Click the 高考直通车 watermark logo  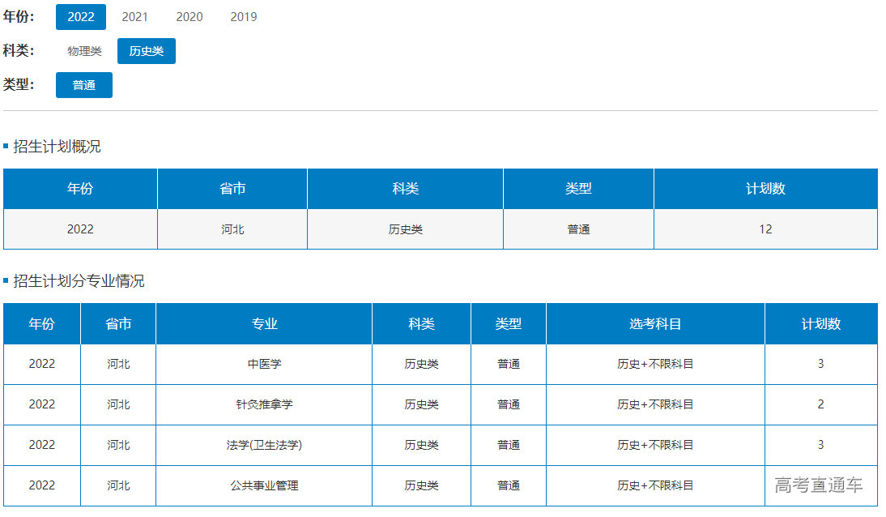pos(819,485)
